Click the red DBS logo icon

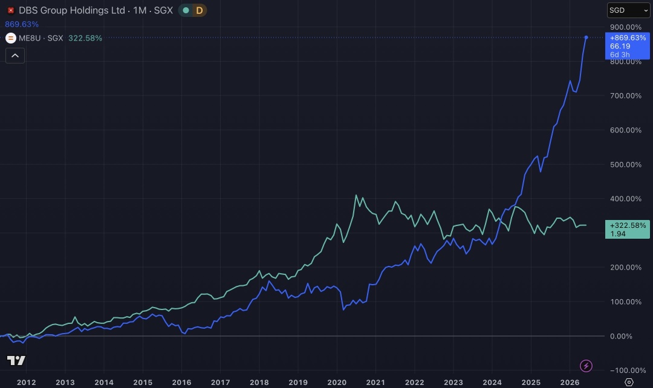coord(11,10)
